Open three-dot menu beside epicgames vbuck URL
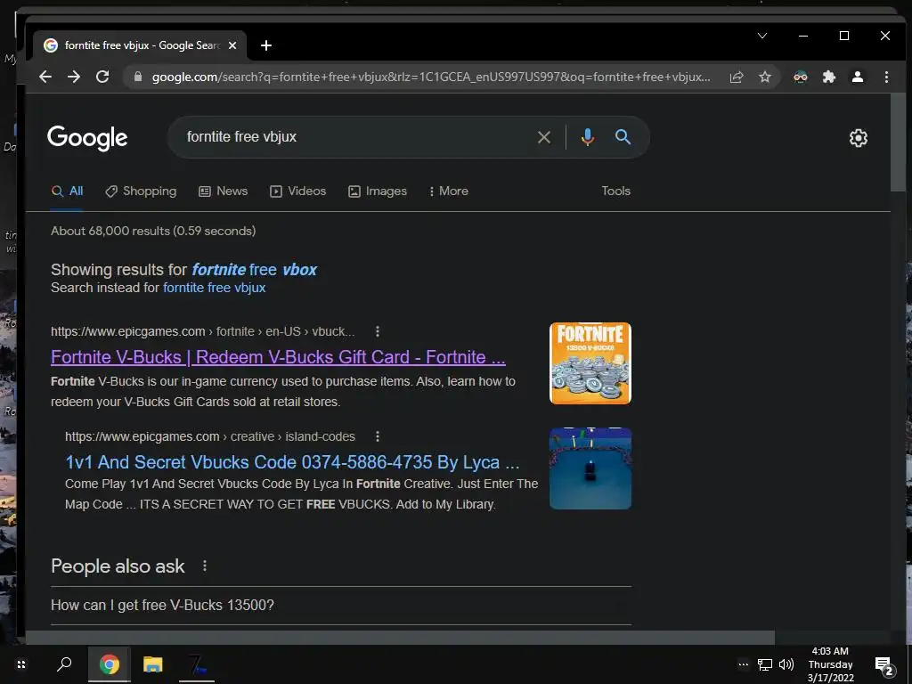This screenshot has width=912, height=684. click(378, 331)
